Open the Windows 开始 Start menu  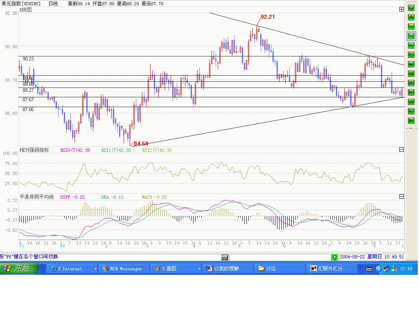(x=19, y=268)
